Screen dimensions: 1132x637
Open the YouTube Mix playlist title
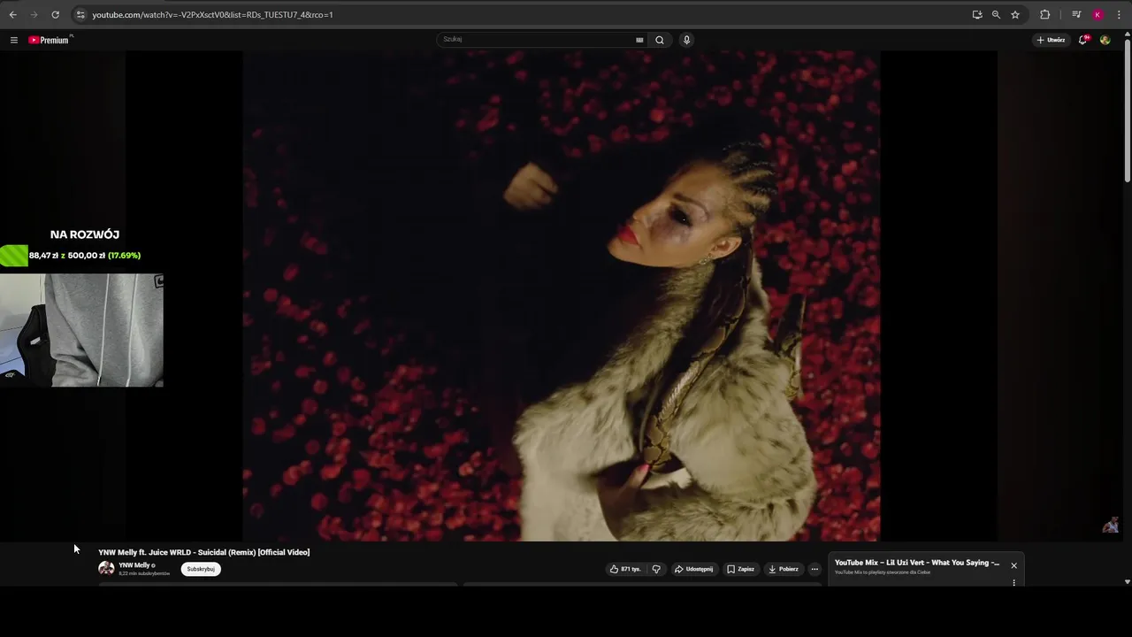point(917,563)
